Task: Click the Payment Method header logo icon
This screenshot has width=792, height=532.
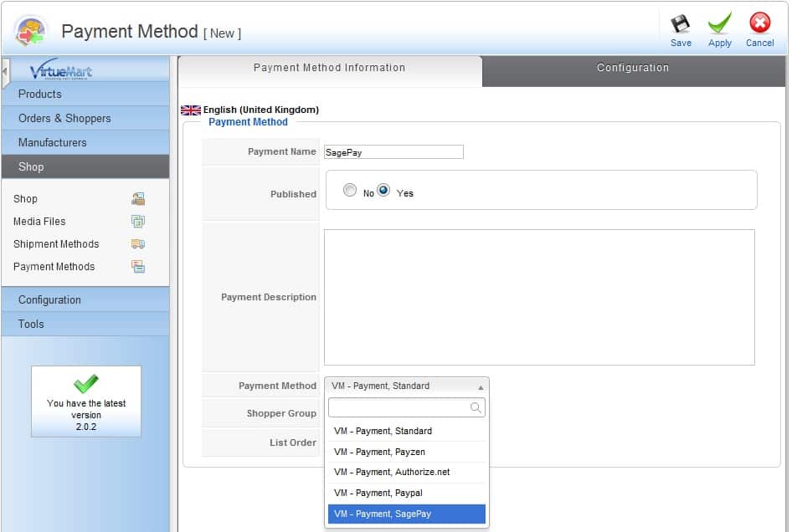Action: (x=31, y=31)
